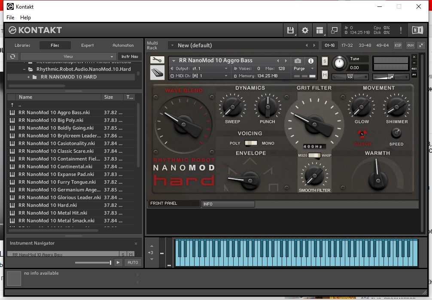Select next multi rack preset arrow

[x=314, y=45]
